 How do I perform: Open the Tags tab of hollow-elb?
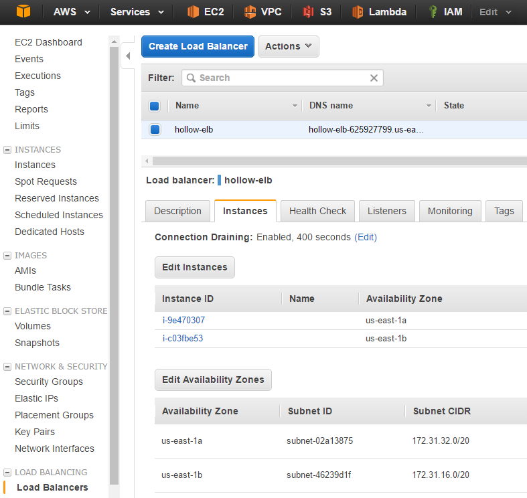coord(504,211)
